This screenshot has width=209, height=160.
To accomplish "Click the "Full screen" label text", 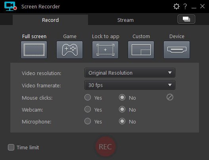I will 34,36.
